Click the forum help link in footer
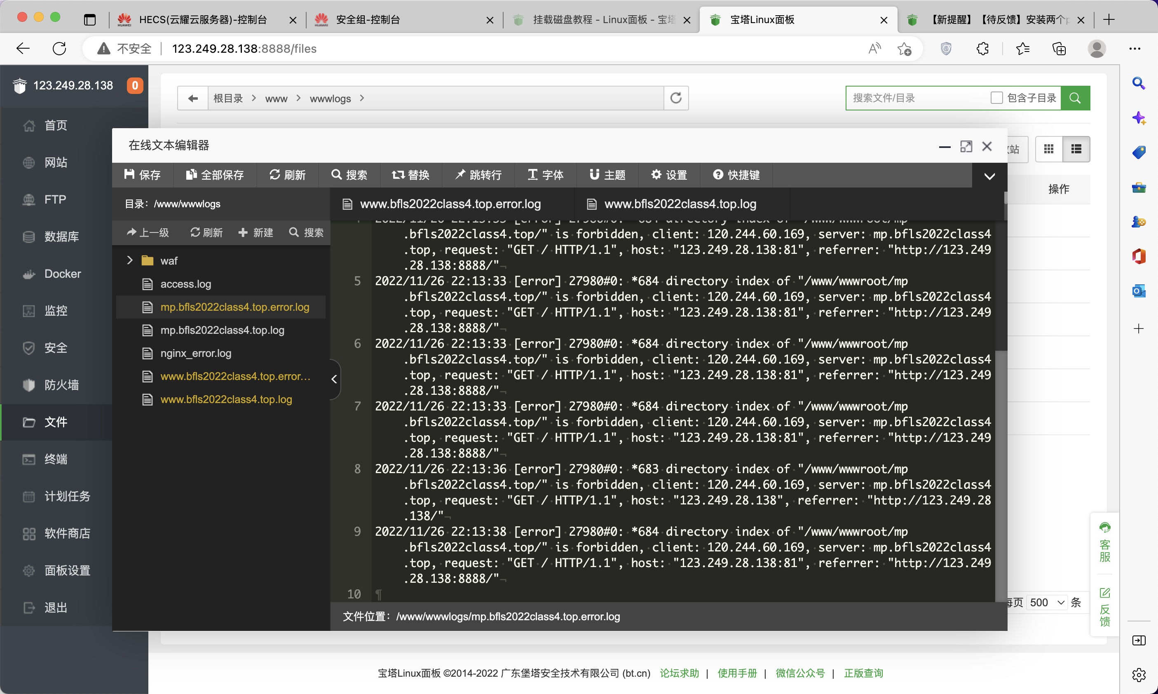1158x694 pixels. click(x=679, y=673)
